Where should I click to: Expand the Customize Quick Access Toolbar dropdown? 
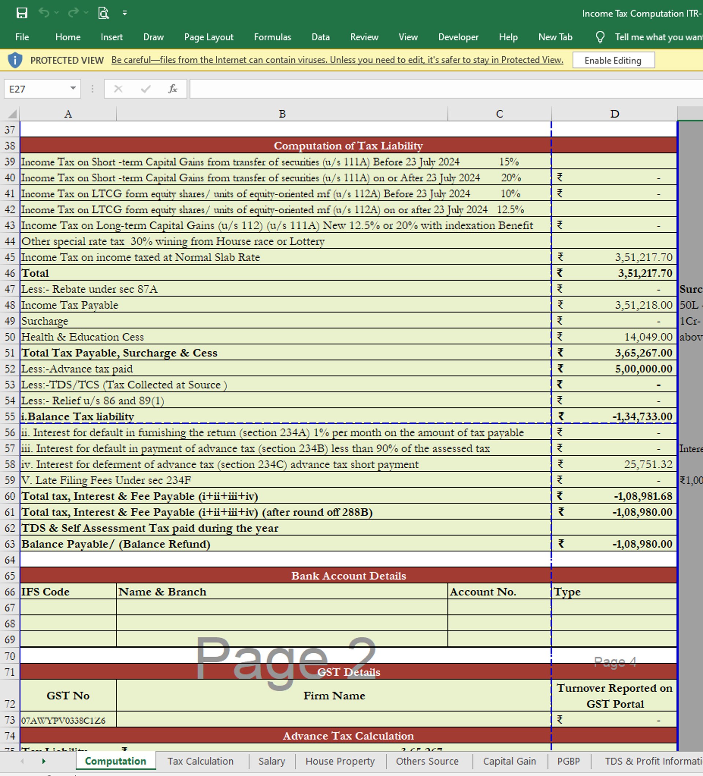(124, 13)
